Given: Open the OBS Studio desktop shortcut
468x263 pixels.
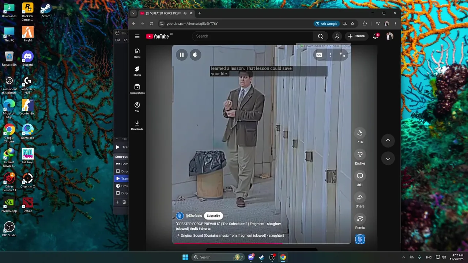Looking at the screenshot, I should coord(9,229).
